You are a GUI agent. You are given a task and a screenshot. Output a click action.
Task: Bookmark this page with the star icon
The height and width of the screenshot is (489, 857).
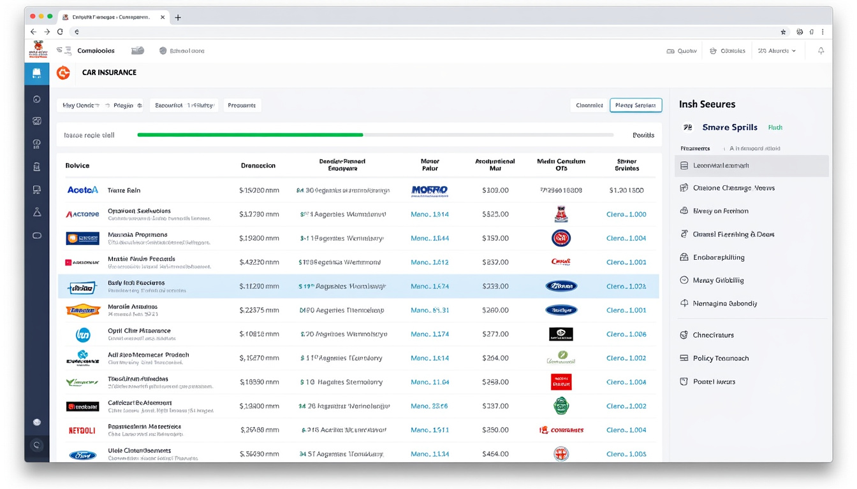(783, 31)
